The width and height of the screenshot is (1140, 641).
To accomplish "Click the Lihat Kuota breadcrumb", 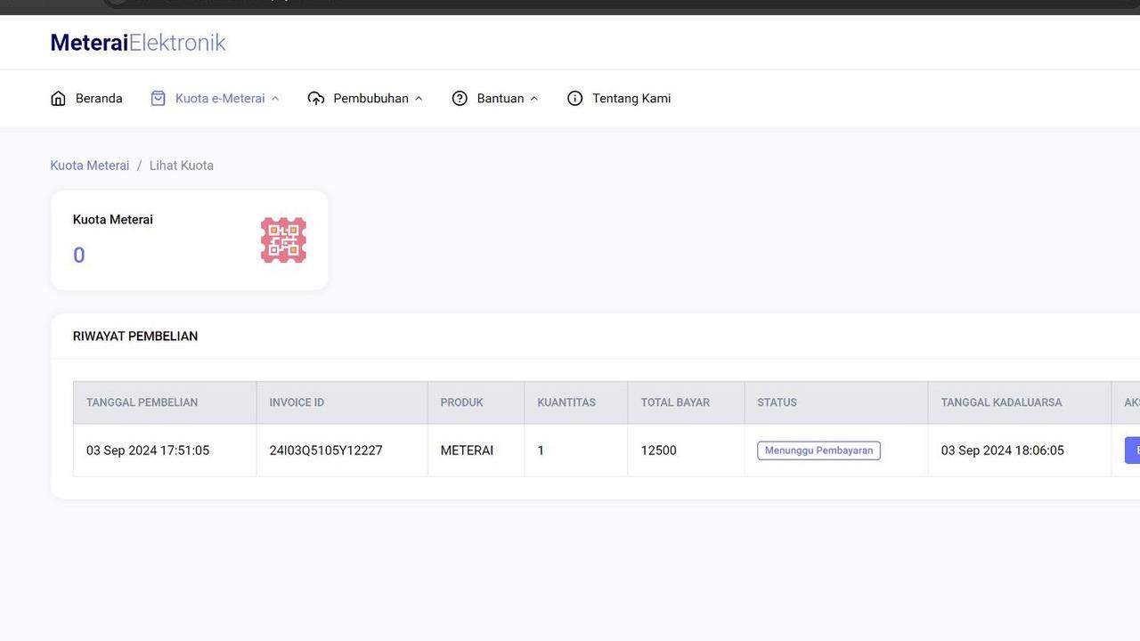I will [182, 166].
